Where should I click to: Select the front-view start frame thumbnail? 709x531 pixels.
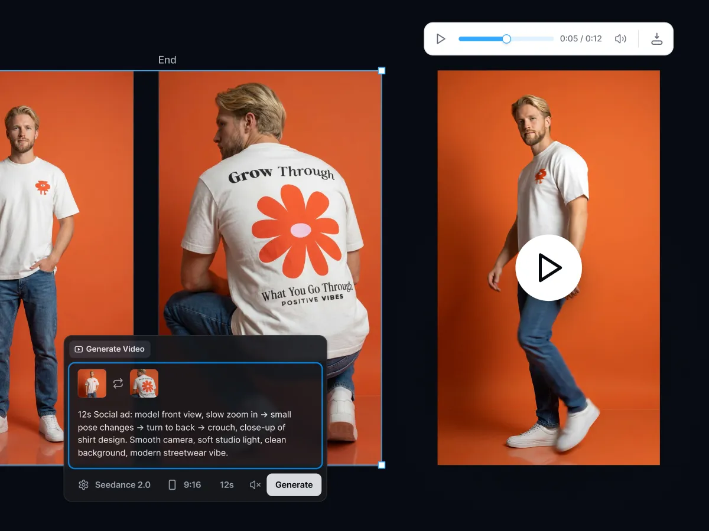pyautogui.click(x=92, y=383)
